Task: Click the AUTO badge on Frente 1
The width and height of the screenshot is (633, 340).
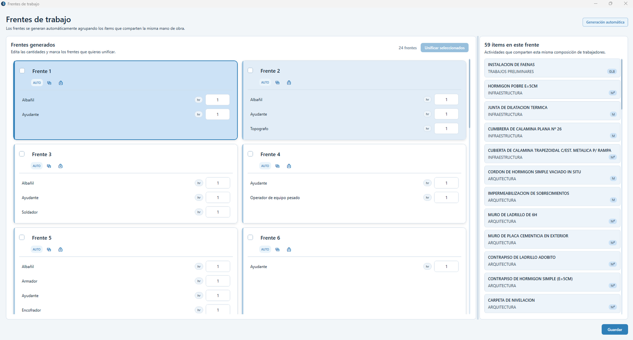Action: pos(37,83)
